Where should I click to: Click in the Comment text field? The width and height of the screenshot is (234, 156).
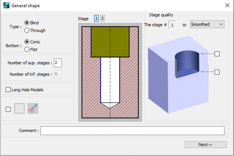coord(132,131)
